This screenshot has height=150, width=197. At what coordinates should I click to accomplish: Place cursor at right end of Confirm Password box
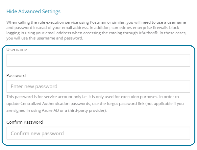pyautogui.click(x=188, y=133)
